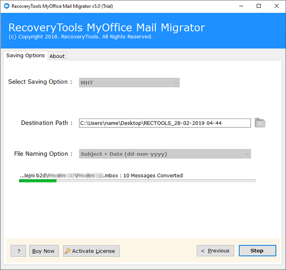Click the 'RecoveryTools MyOffice Mail Migrator' banner heading
The width and height of the screenshot is (286, 270).
(107, 28)
